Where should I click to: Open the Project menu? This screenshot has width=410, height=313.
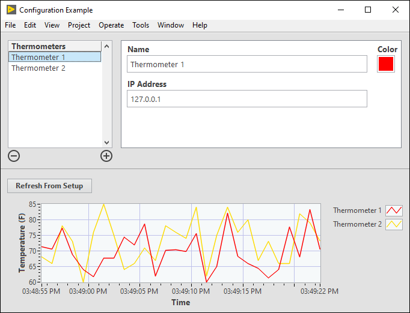(79, 25)
